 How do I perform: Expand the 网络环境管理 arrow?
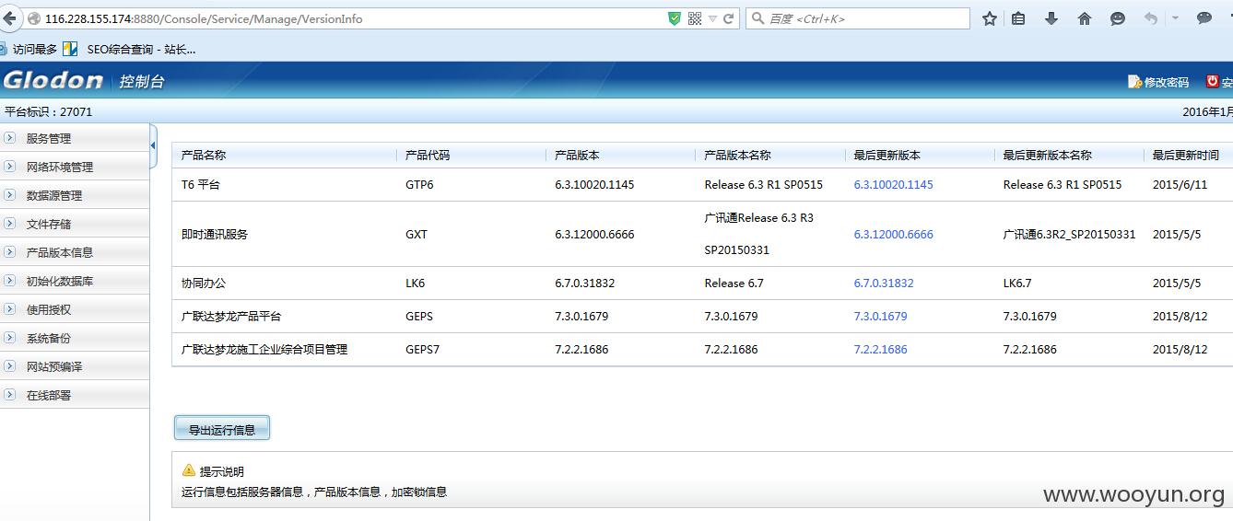[x=10, y=167]
